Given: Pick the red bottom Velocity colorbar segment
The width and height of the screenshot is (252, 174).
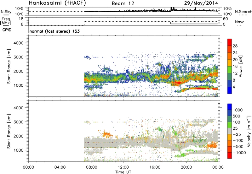Looking at the screenshot, I should pyautogui.click(x=230, y=155).
